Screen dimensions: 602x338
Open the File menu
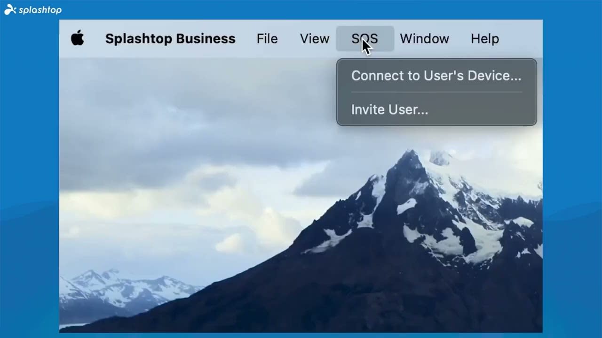[267, 38]
